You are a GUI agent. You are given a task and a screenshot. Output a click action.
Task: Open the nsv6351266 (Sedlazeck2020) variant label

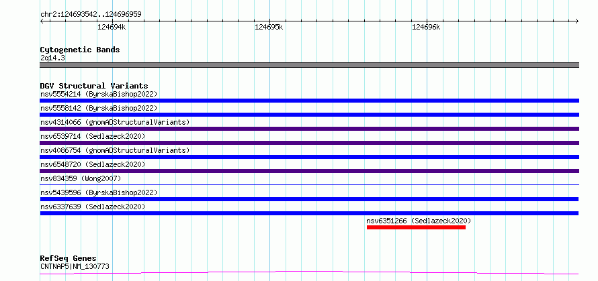tap(419, 221)
